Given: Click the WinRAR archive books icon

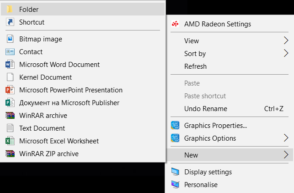Looking at the screenshot, I should 10,116.
